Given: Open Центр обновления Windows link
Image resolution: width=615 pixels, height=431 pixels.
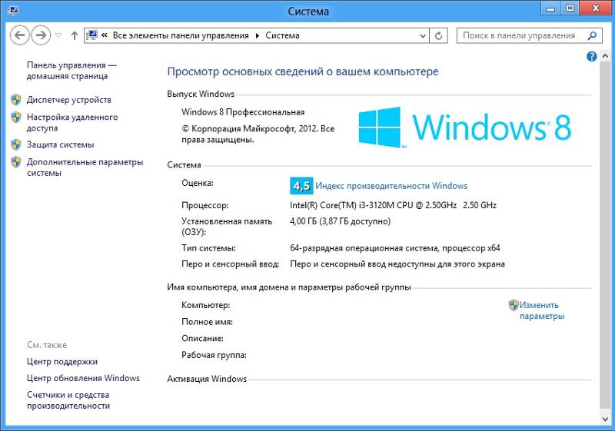Looking at the screenshot, I should click(83, 378).
